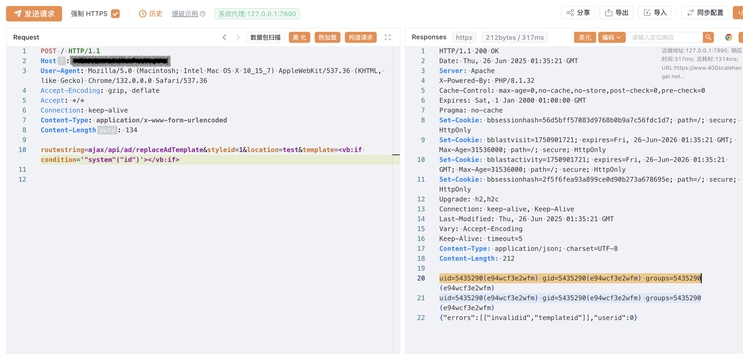Toggle the 强制 HTTPS checkbox
This screenshot has width=743, height=354.
[x=115, y=13]
